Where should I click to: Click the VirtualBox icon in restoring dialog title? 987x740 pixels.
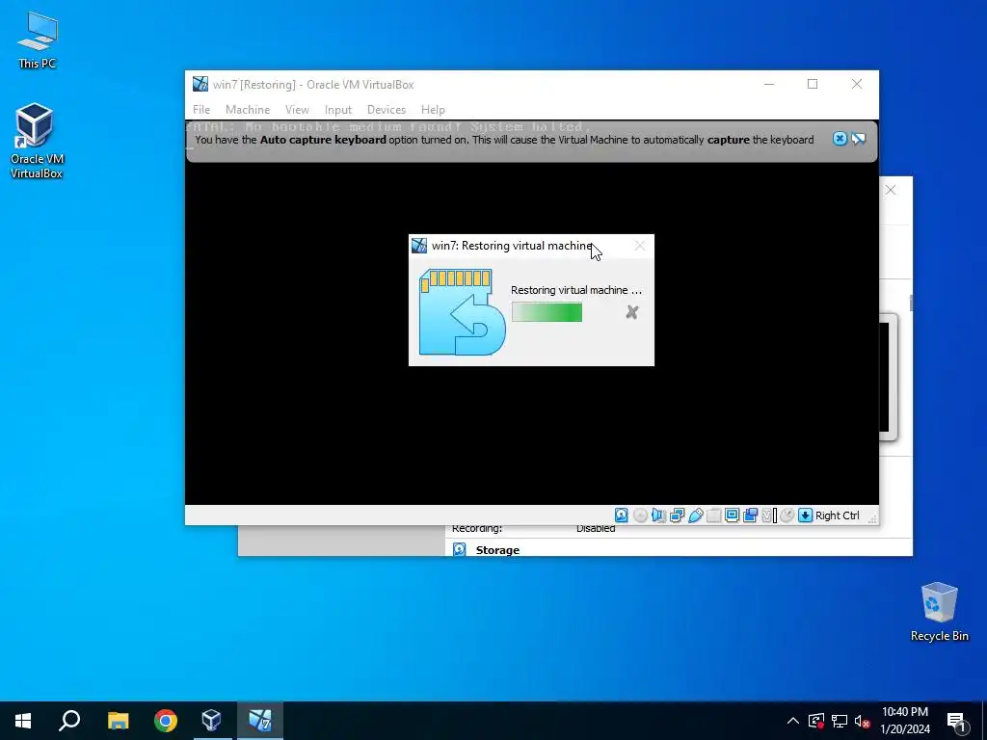(x=419, y=246)
